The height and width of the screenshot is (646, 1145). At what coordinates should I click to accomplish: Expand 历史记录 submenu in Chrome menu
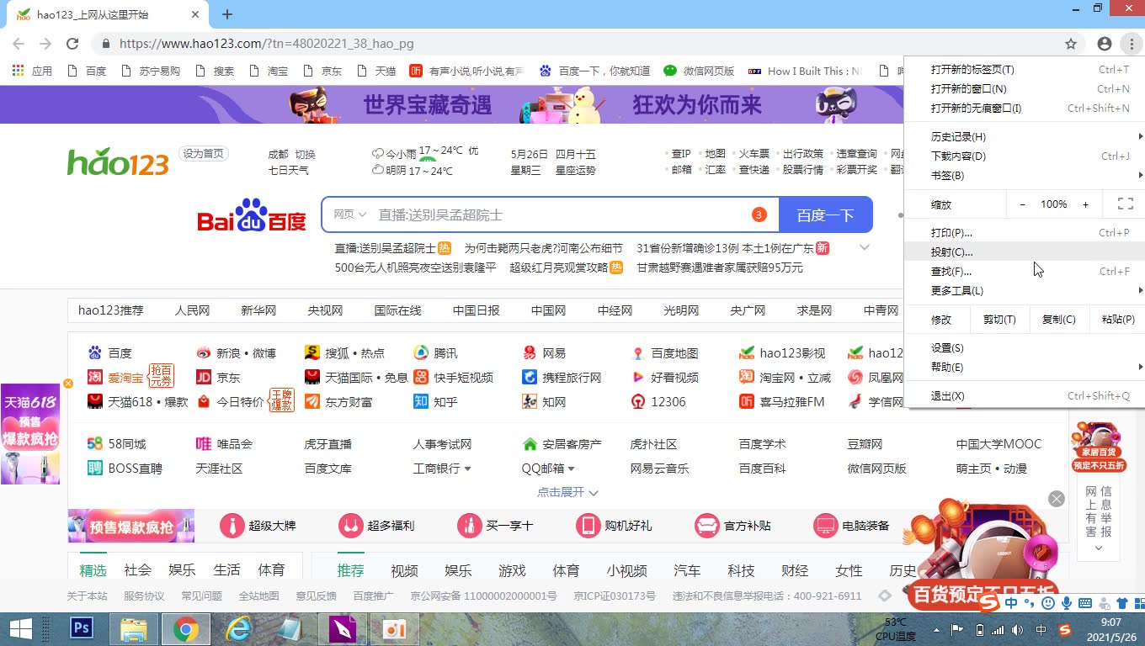(1025, 136)
